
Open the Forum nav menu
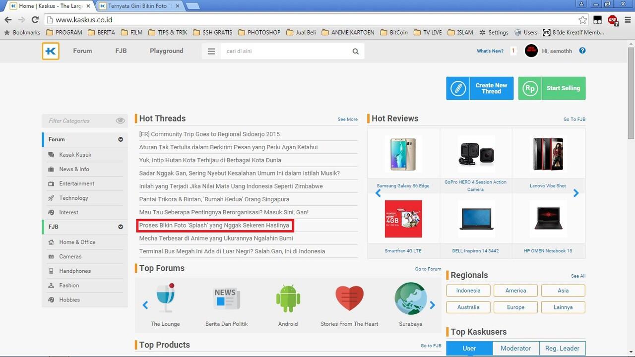(x=82, y=51)
